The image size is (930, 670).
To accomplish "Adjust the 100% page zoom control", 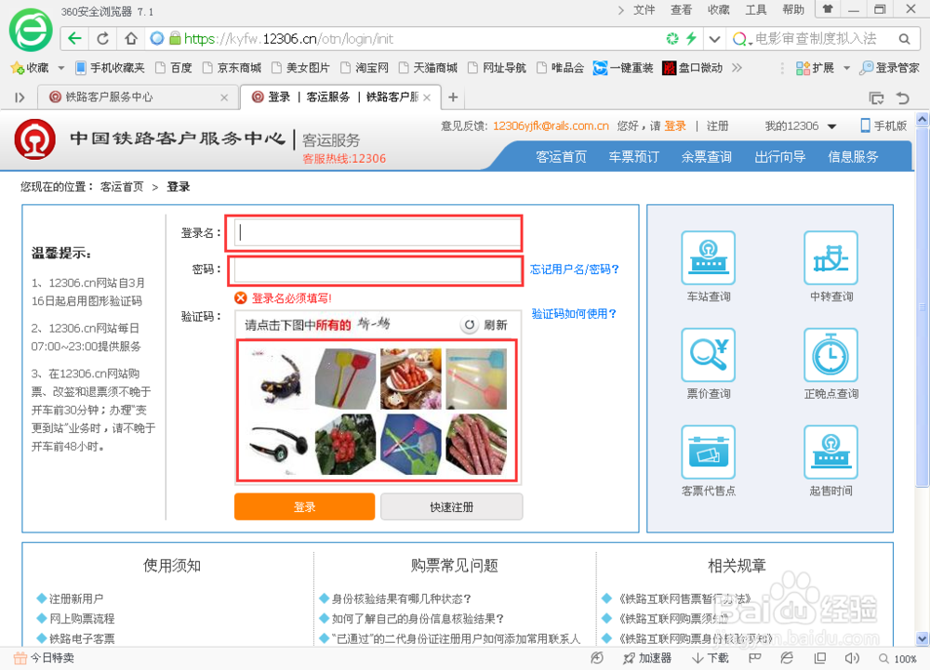I will point(906,658).
